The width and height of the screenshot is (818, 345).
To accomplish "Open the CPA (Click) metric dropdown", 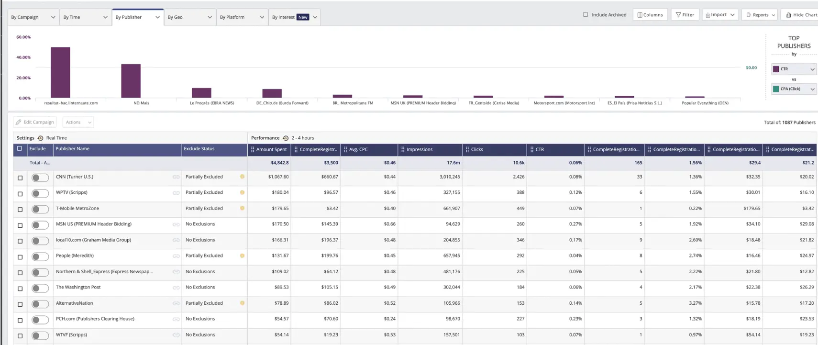I will pyautogui.click(x=794, y=89).
